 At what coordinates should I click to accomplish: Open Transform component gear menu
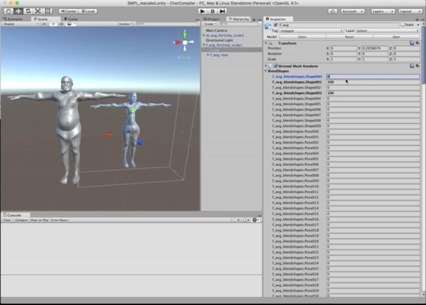[418, 43]
